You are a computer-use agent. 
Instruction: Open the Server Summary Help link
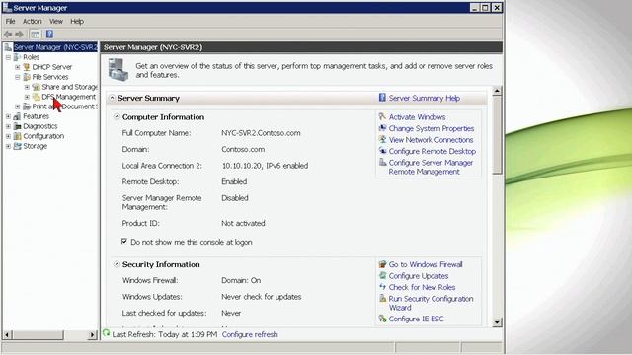click(425, 98)
